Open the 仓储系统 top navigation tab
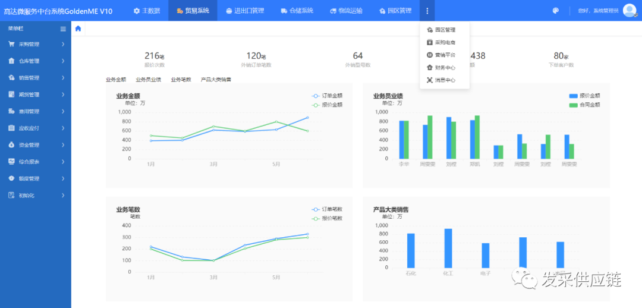The width and height of the screenshot is (642, 308). pos(297,11)
